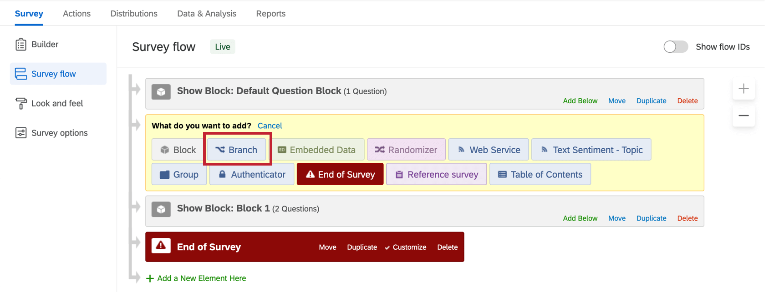
Task: Cancel adding a new element
Action: pyautogui.click(x=270, y=126)
